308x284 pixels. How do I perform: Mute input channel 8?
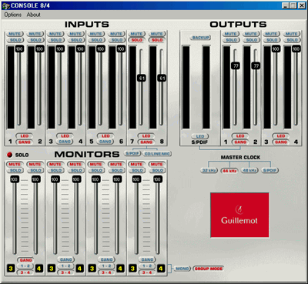157,34
